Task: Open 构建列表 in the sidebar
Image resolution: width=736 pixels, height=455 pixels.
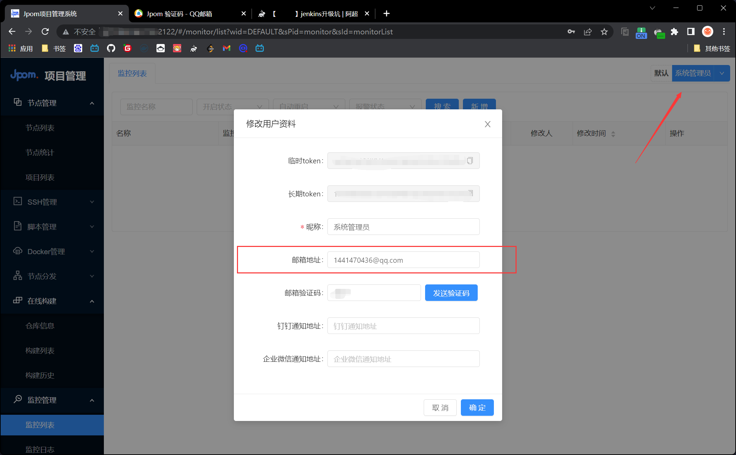Action: pos(40,350)
